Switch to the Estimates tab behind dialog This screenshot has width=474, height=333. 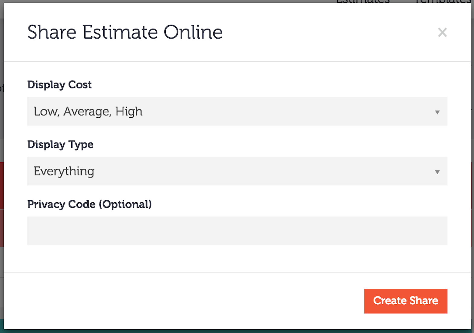(363, 2)
